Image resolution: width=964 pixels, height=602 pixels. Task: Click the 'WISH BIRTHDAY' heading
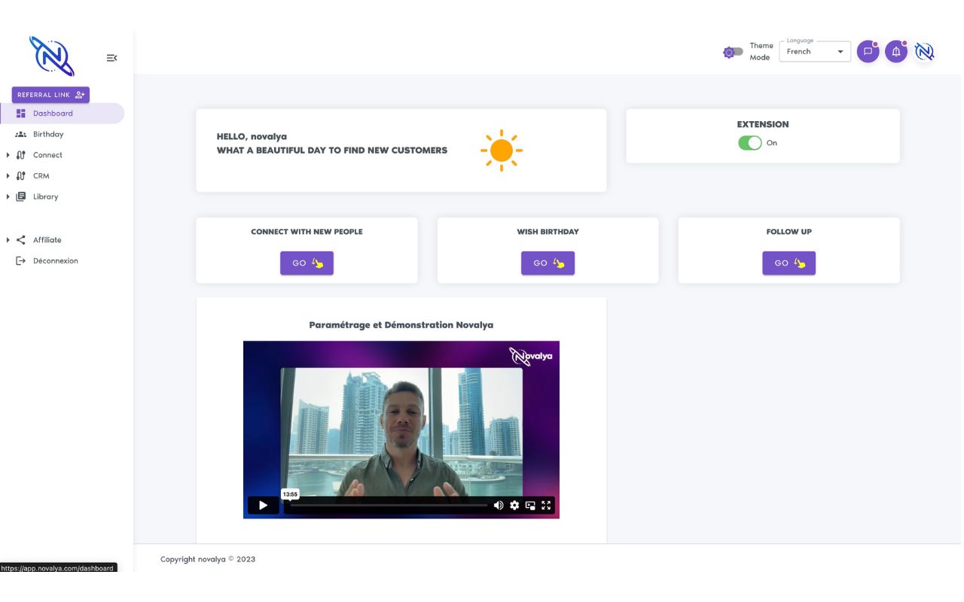[548, 232]
